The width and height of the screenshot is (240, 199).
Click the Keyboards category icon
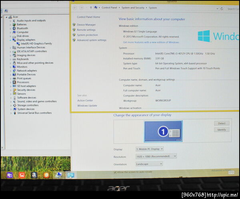tap(14, 59)
